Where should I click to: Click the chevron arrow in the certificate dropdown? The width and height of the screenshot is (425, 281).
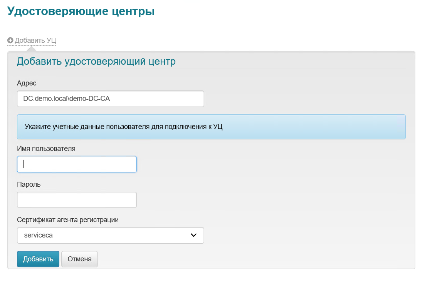193,235
